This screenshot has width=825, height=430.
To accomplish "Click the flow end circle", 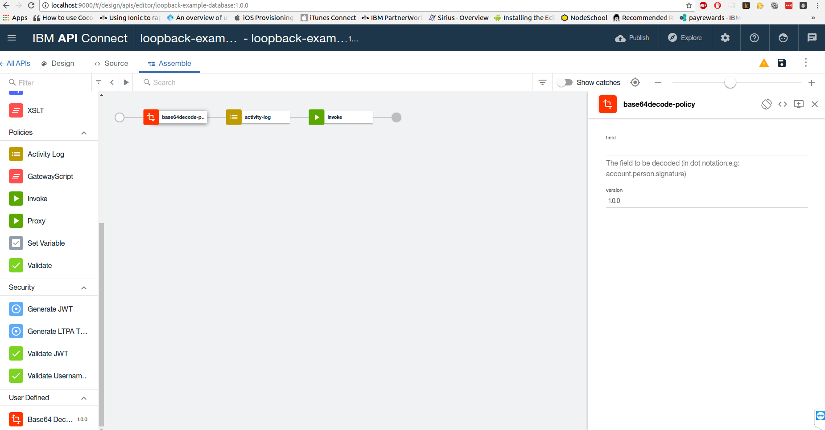I will pos(396,117).
